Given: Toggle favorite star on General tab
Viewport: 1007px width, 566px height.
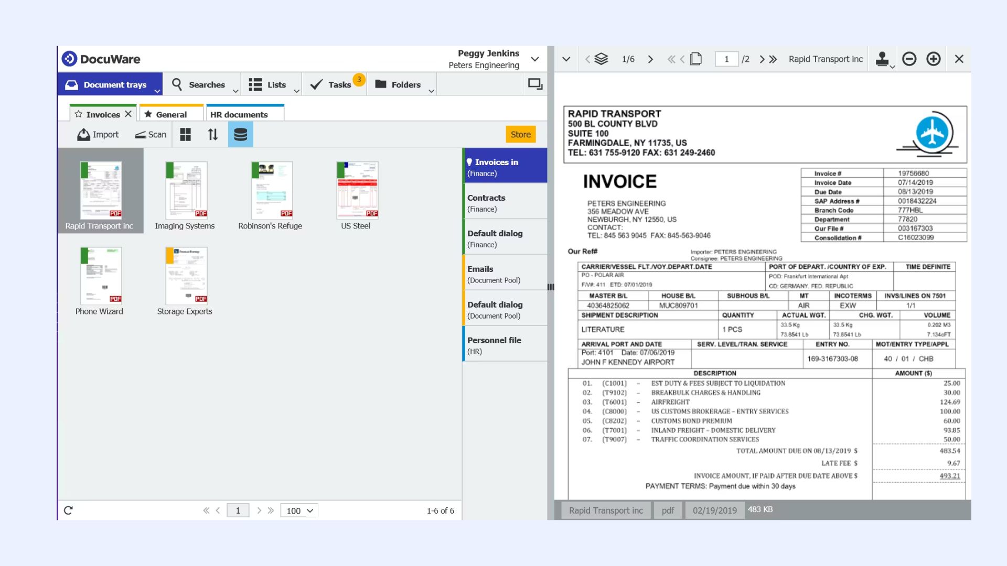Looking at the screenshot, I should point(148,114).
